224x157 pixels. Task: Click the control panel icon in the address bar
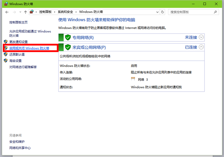click(32, 12)
